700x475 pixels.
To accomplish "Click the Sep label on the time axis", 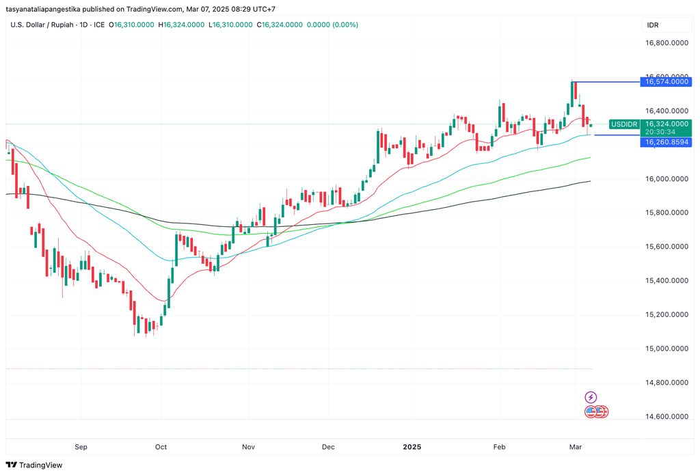I will 81,447.
